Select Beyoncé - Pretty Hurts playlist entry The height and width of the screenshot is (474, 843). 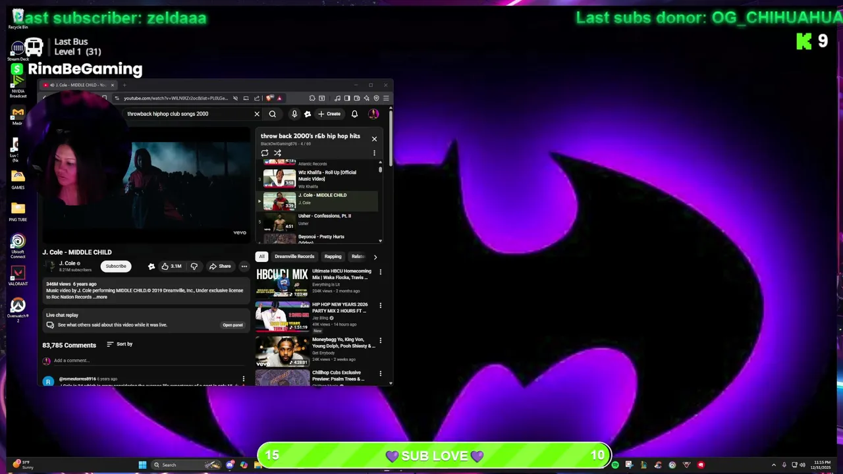(318, 238)
